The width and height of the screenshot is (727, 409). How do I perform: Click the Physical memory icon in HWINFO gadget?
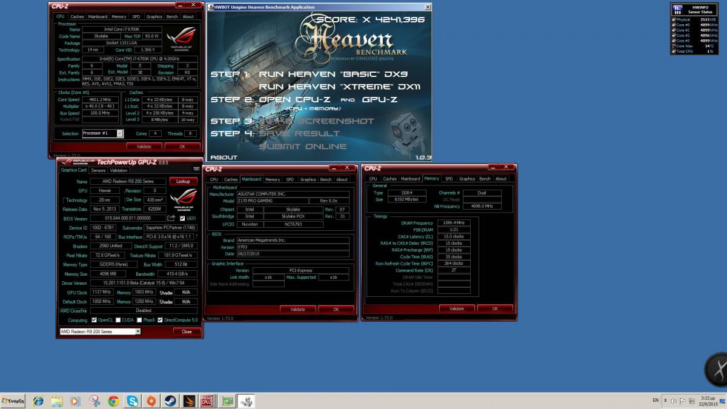(673, 19)
